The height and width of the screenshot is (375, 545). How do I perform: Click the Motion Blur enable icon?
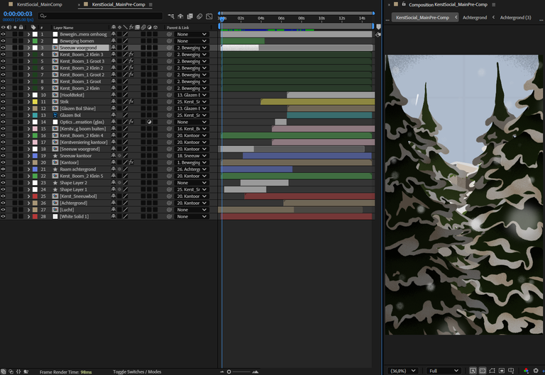200,16
